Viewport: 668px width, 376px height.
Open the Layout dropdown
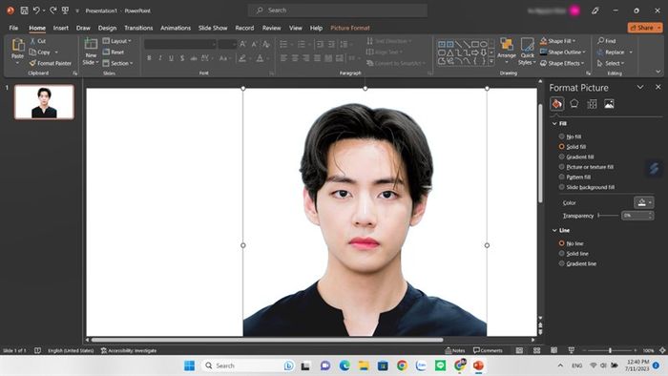pos(117,41)
